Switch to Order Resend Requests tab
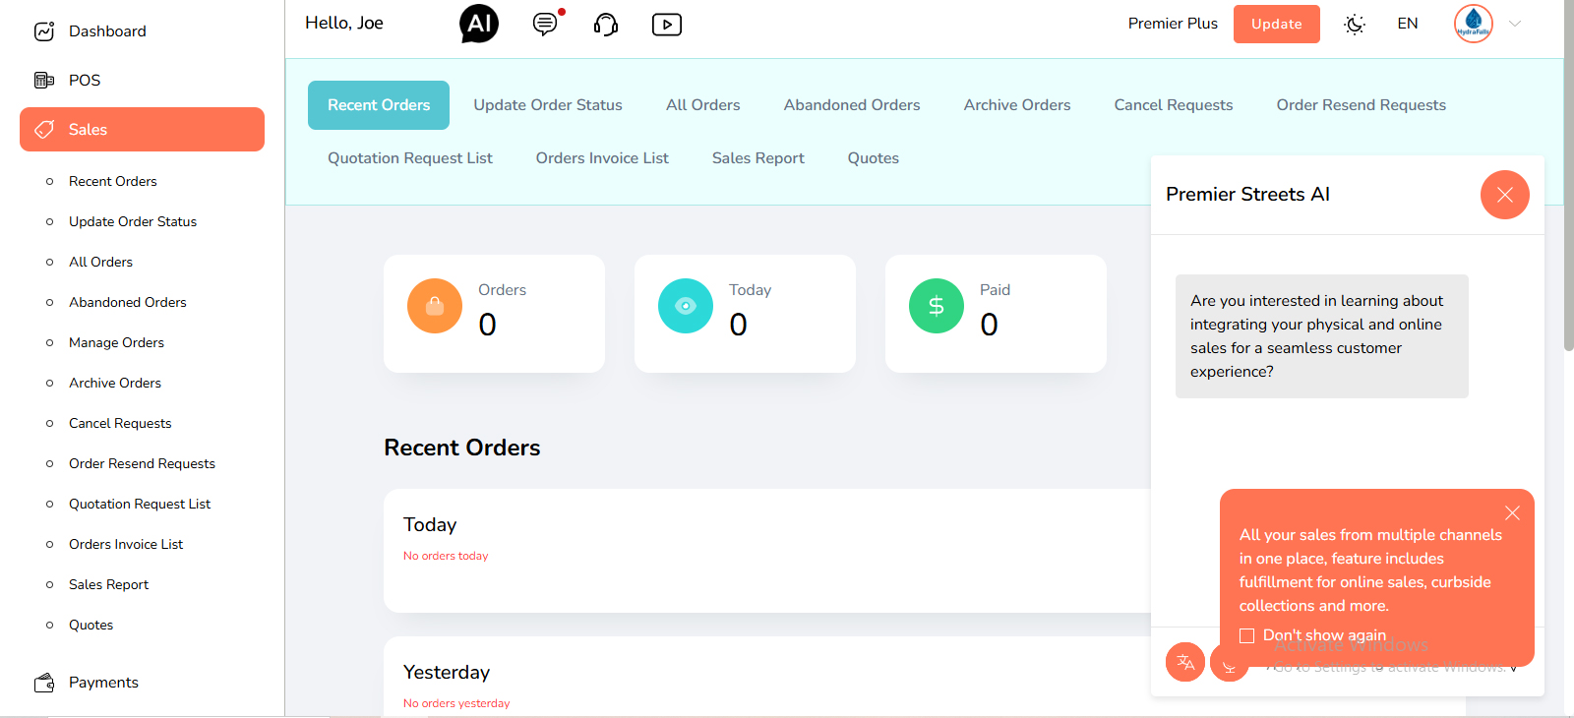This screenshot has height=718, width=1574. [1362, 105]
